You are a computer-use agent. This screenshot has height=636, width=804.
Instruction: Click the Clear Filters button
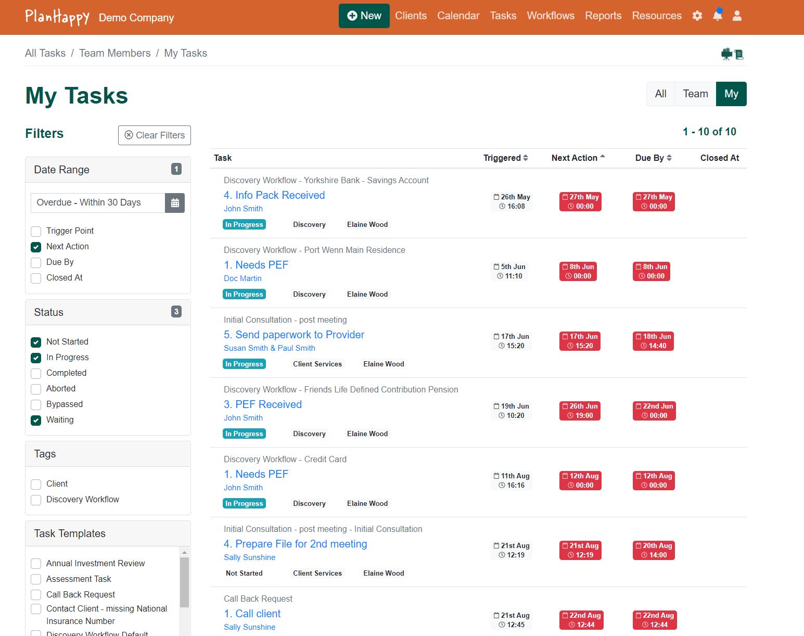[x=155, y=135]
